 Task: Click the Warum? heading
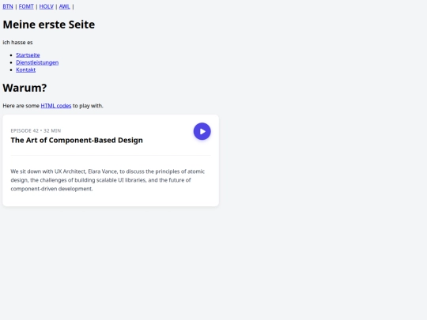[x=25, y=88]
